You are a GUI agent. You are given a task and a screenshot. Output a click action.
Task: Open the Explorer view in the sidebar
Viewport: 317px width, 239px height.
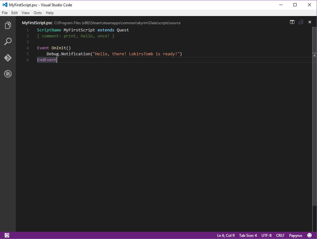click(8, 25)
